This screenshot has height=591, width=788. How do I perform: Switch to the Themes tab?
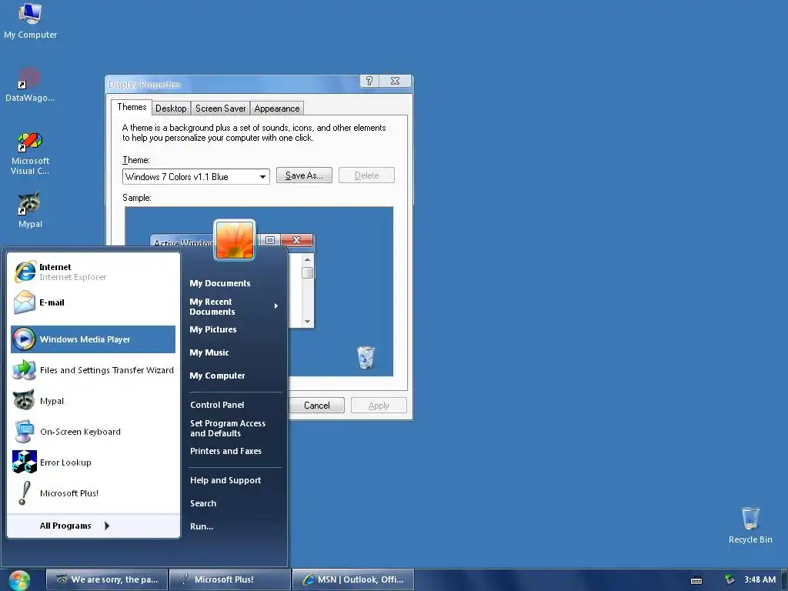pyautogui.click(x=132, y=107)
